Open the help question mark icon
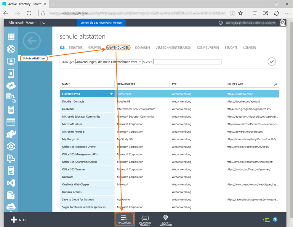This screenshot has width=293, height=227. tap(275, 220)
